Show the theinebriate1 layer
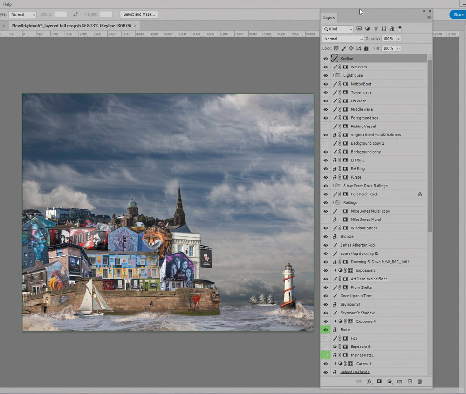466x394 pixels. tap(325, 355)
